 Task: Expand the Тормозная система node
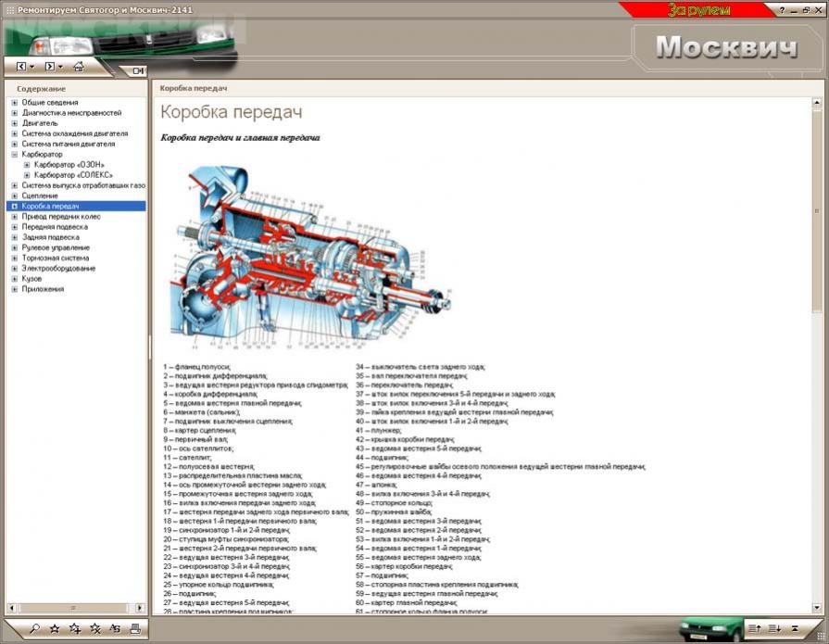15,258
